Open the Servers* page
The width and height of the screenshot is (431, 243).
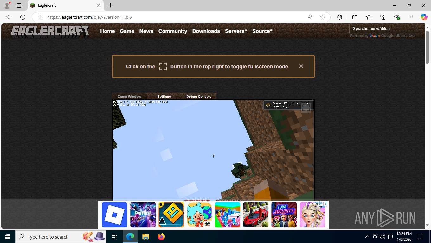(236, 31)
